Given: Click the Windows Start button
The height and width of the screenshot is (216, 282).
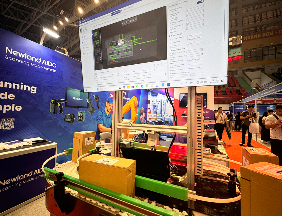Looking at the screenshot, I should click(98, 89).
